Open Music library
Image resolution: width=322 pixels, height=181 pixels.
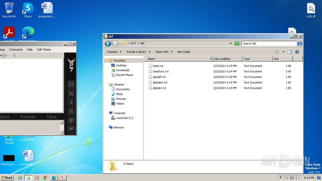coord(117,94)
